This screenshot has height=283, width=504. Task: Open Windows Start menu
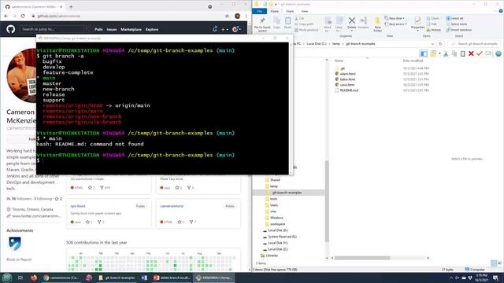tap(7, 277)
